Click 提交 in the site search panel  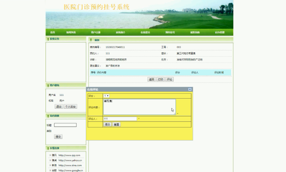click(x=58, y=137)
